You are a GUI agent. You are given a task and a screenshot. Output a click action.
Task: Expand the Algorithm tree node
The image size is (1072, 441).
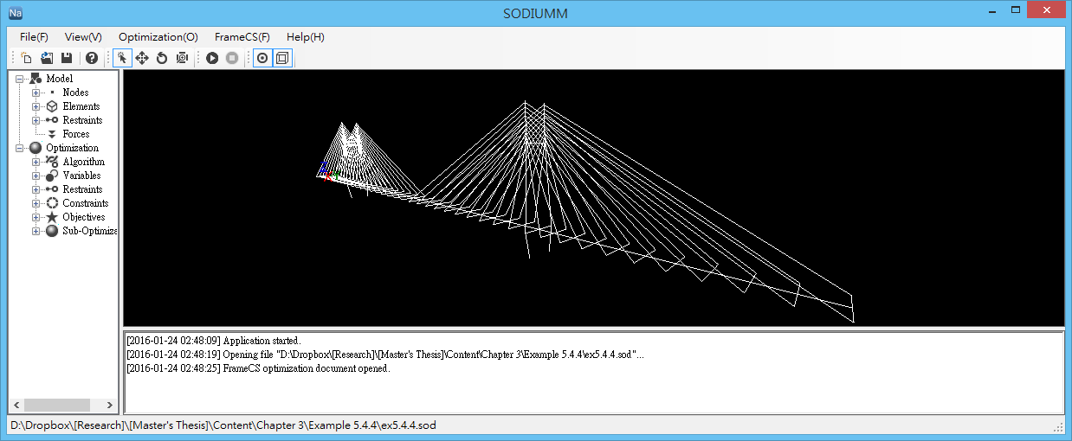coord(36,162)
